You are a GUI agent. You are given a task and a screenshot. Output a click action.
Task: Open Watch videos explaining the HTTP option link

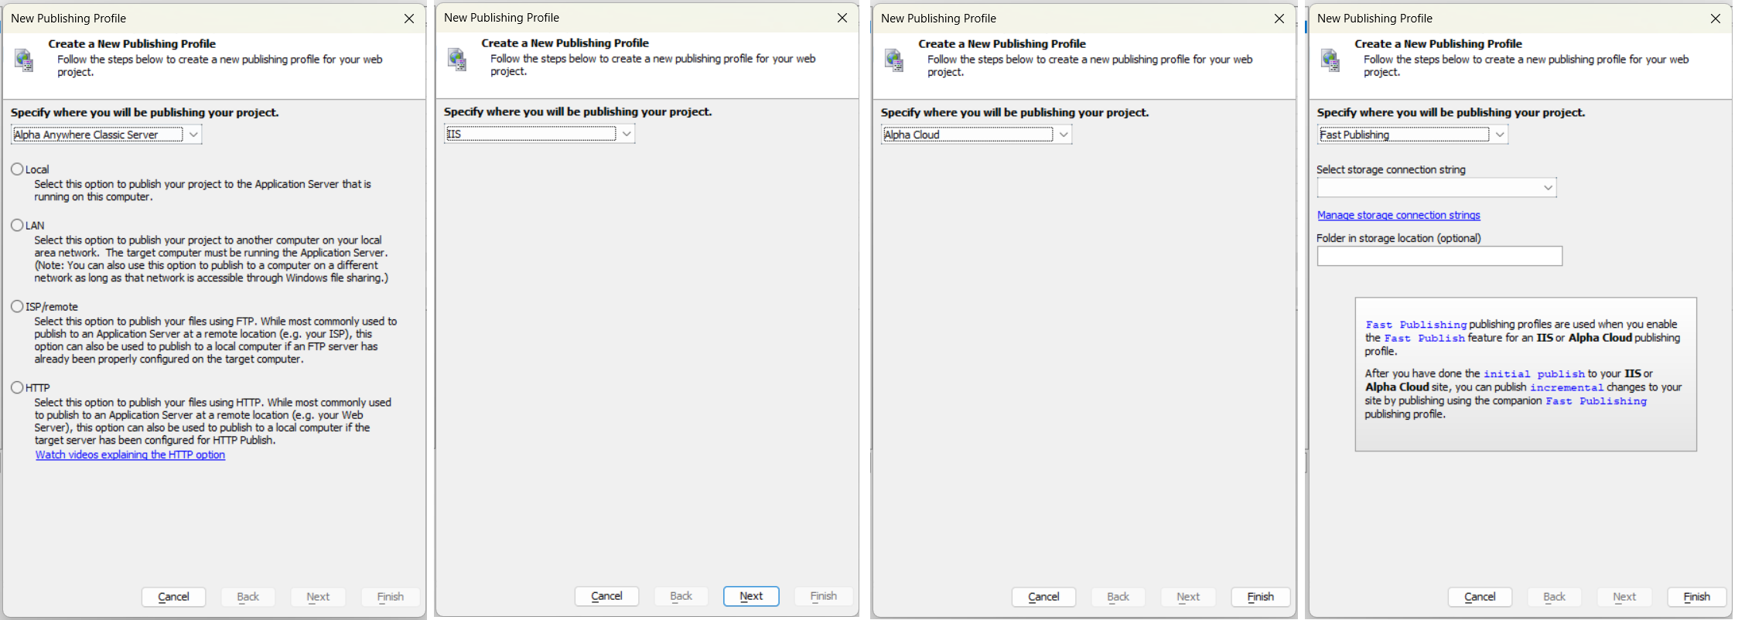130,455
